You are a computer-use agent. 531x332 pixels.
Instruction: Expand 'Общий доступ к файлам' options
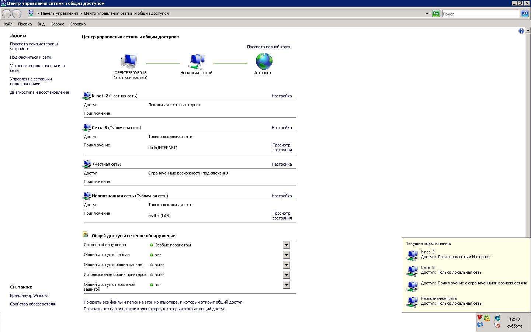click(287, 255)
